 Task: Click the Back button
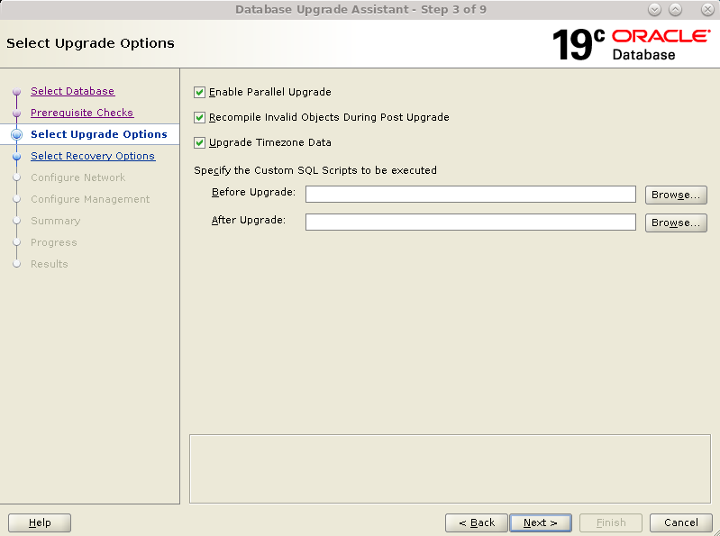(x=476, y=522)
